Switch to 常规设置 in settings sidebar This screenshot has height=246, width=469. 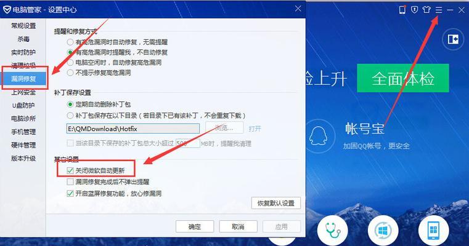(x=23, y=26)
